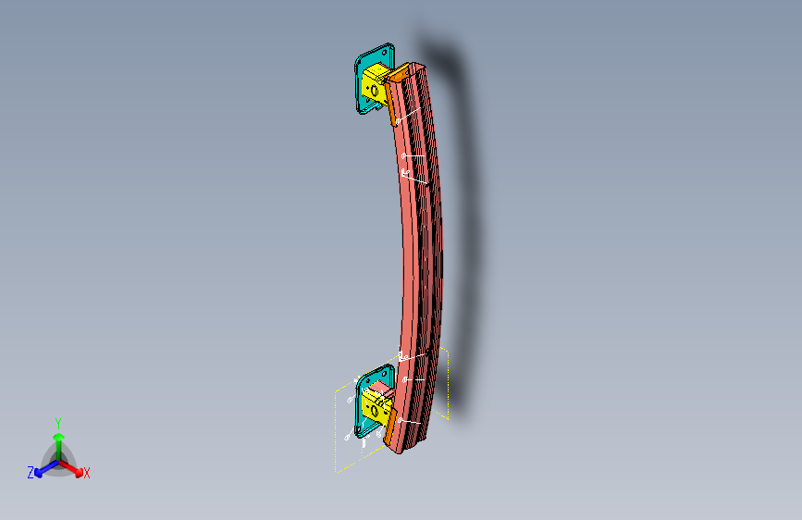Select the lower orange end cap
The image size is (802, 520).
(x=390, y=426)
